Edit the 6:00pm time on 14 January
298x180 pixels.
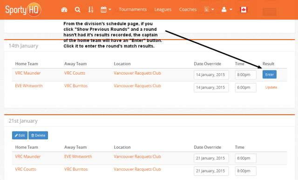(x=245, y=88)
